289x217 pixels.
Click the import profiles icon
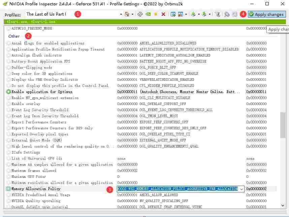point(204,14)
